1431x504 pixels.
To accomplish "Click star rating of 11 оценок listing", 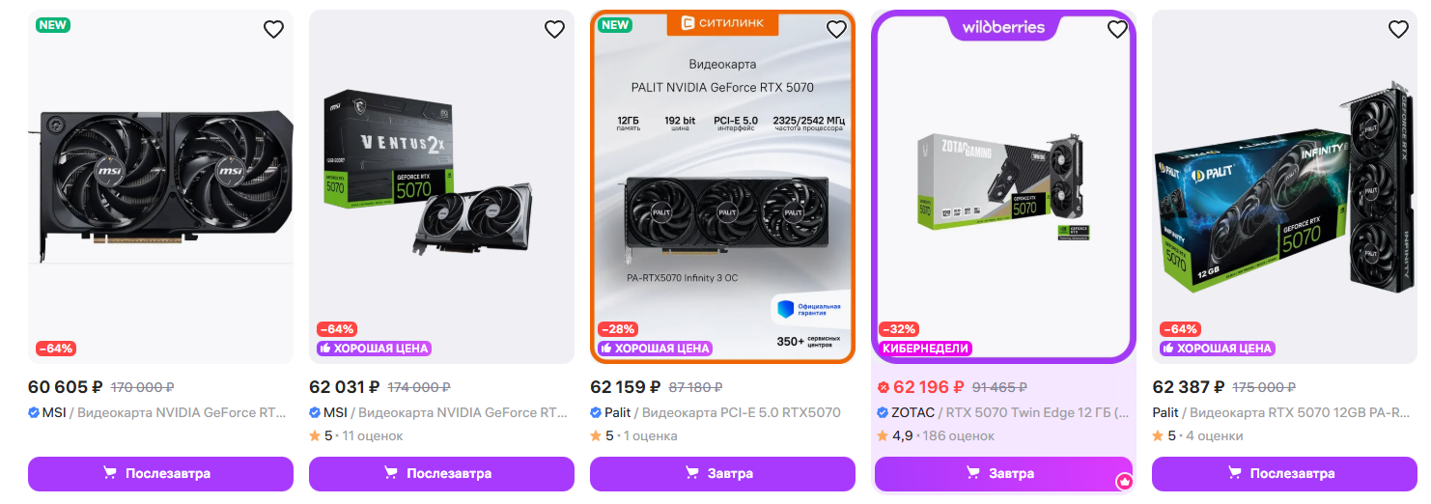I will tap(315, 436).
